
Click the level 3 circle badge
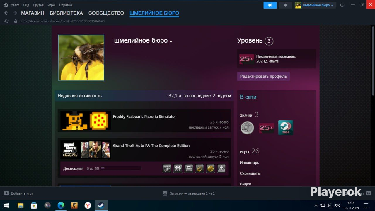[269, 41]
